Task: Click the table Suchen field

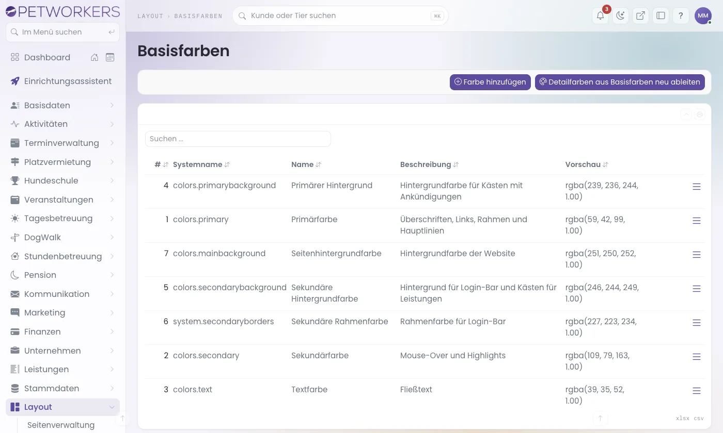Action: coord(238,139)
